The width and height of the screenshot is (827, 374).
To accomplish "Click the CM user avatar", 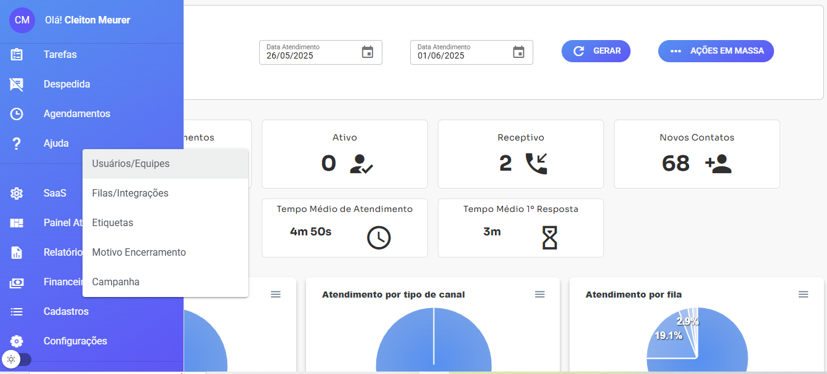I will (22, 20).
